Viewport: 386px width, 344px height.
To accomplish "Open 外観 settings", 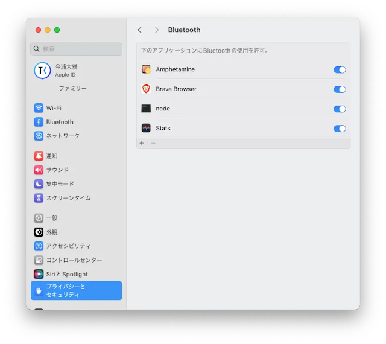I will 77,232.
